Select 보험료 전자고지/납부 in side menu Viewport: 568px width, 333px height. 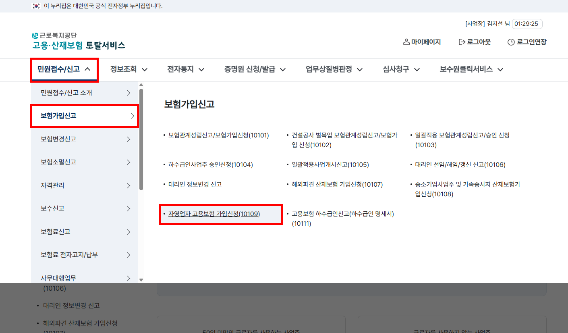click(x=85, y=255)
